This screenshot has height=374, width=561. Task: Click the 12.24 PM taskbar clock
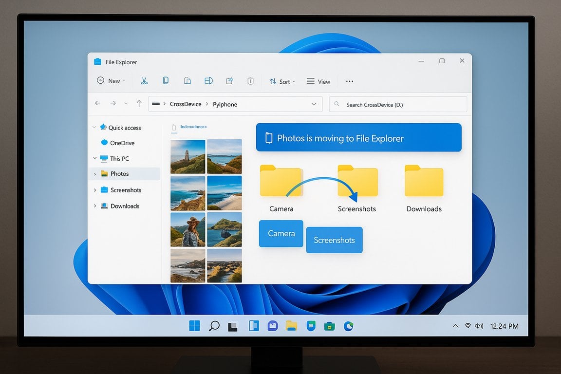[504, 326]
